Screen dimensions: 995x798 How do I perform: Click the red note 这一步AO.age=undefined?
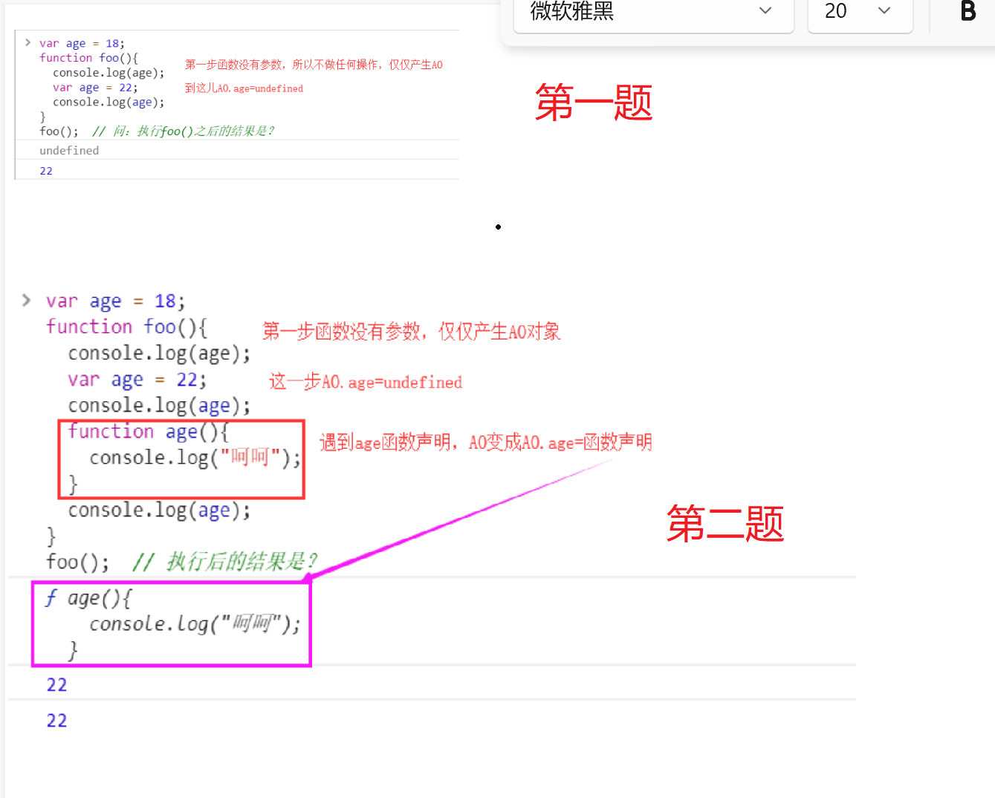click(366, 382)
